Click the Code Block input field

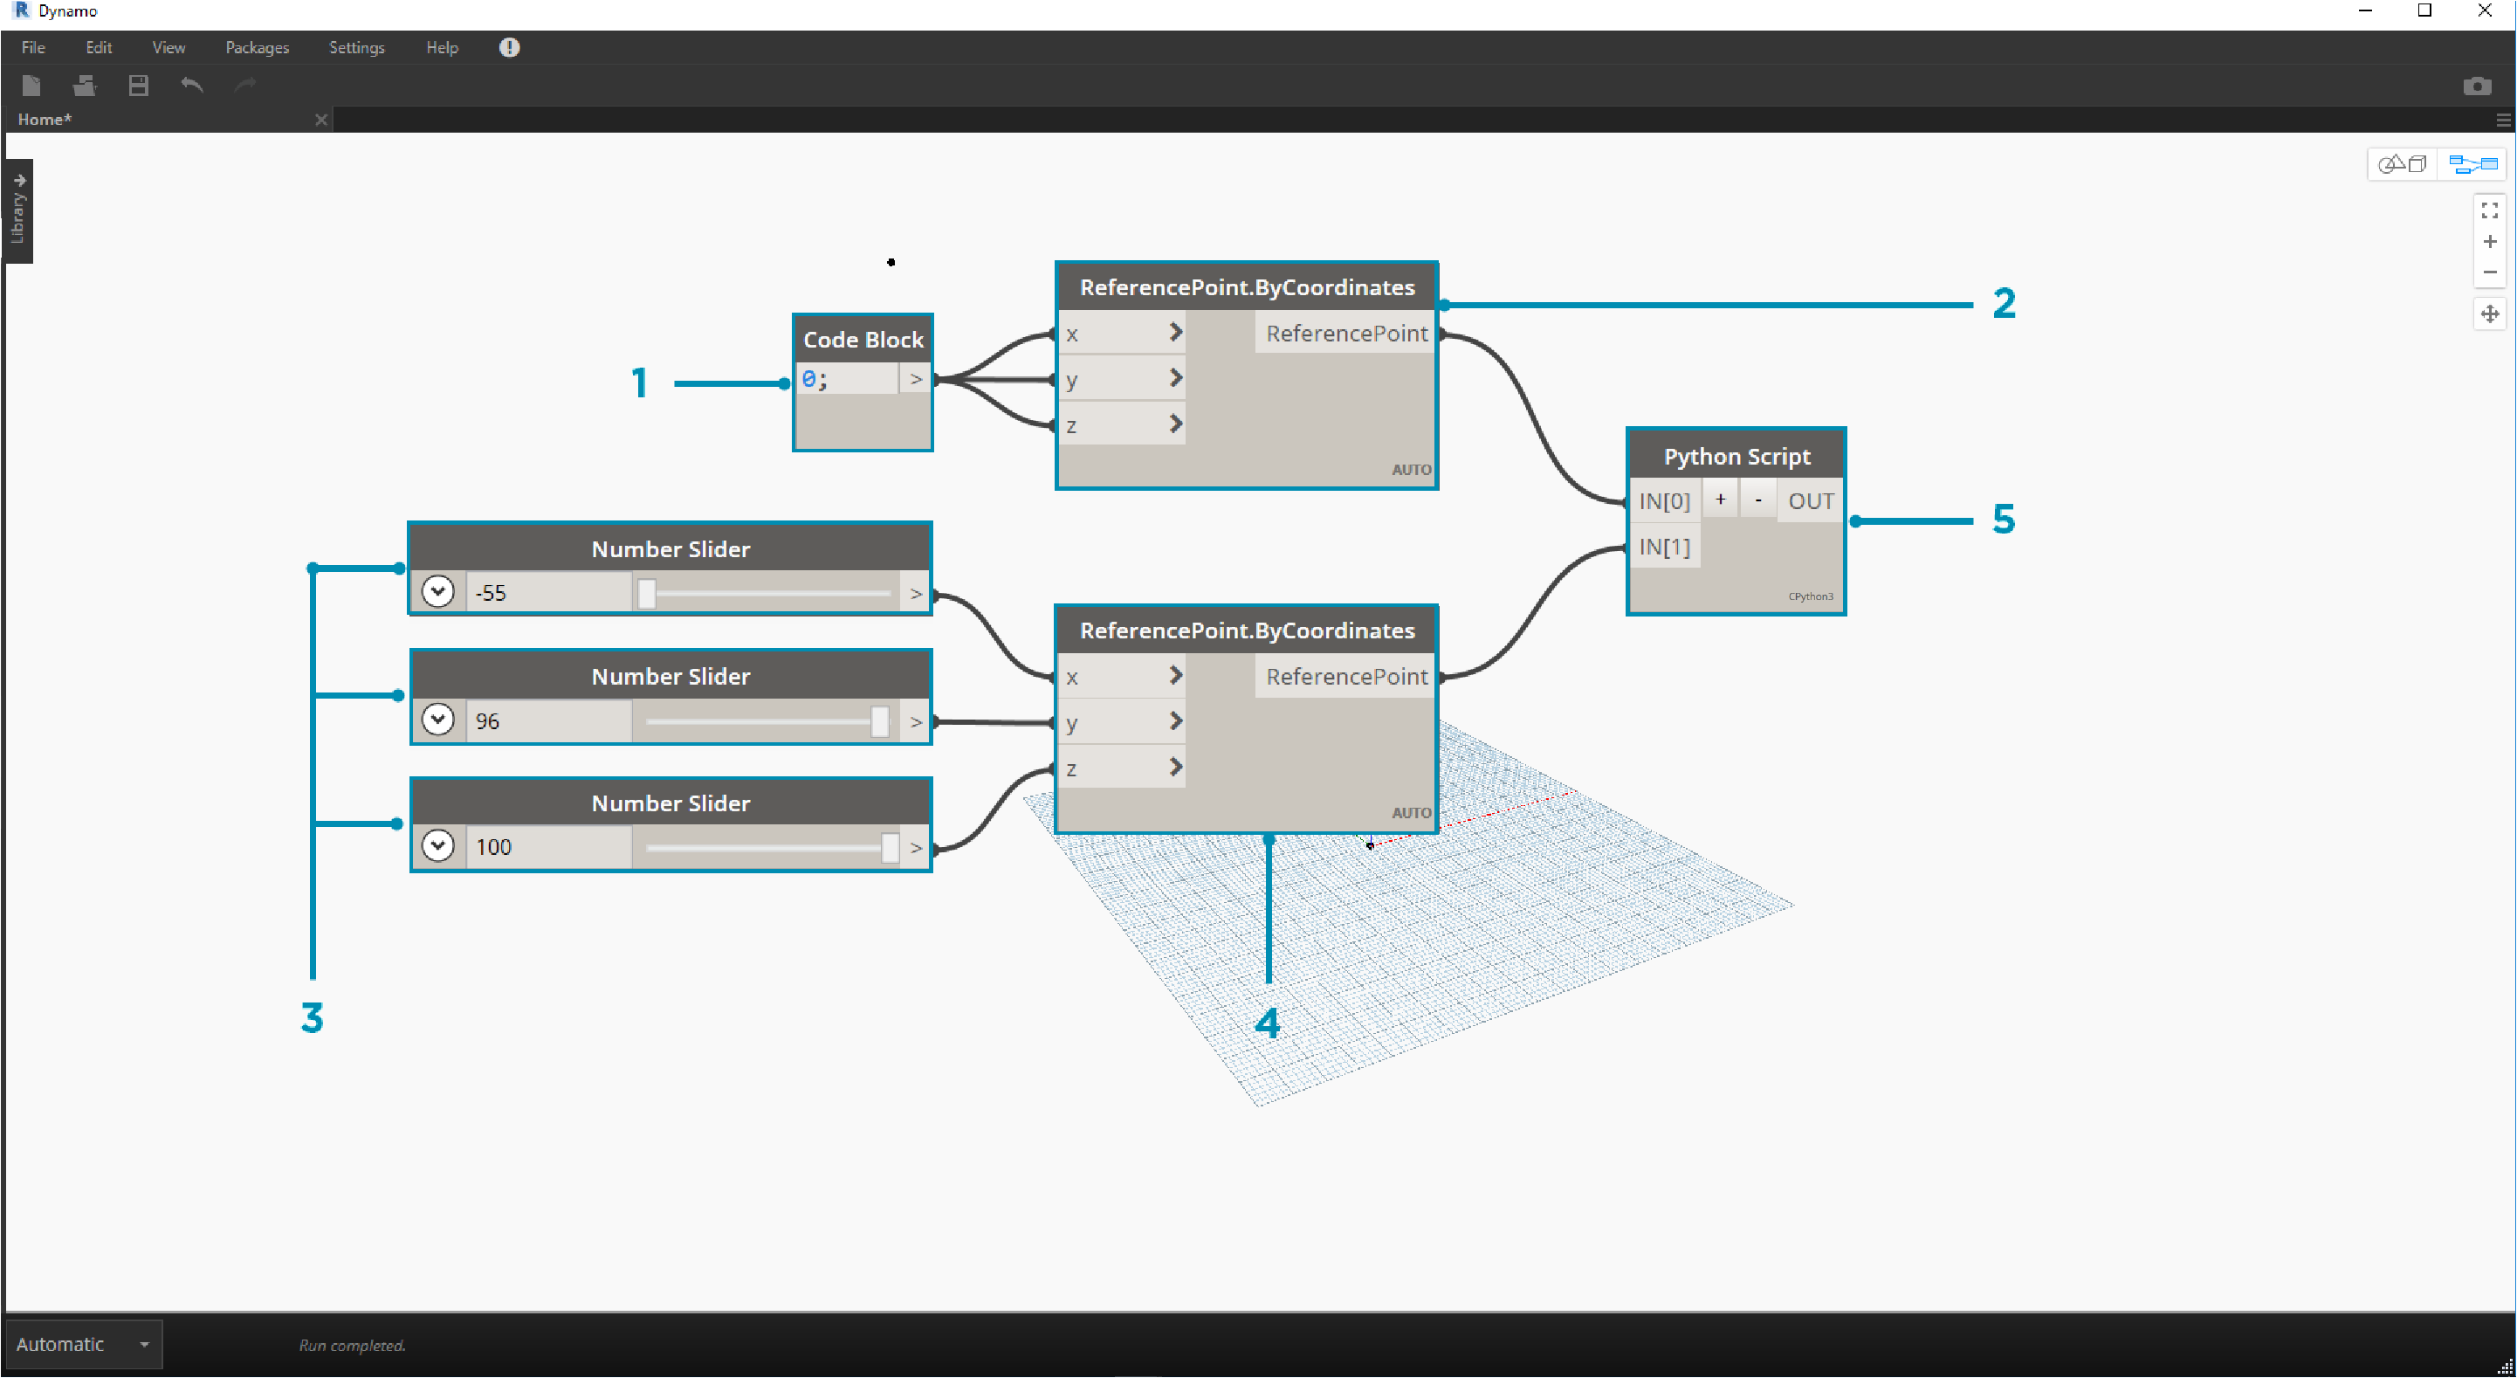click(x=848, y=378)
